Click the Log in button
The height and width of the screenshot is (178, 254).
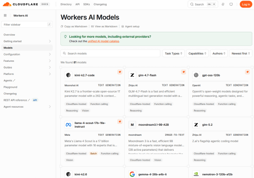[x=246, y=4]
